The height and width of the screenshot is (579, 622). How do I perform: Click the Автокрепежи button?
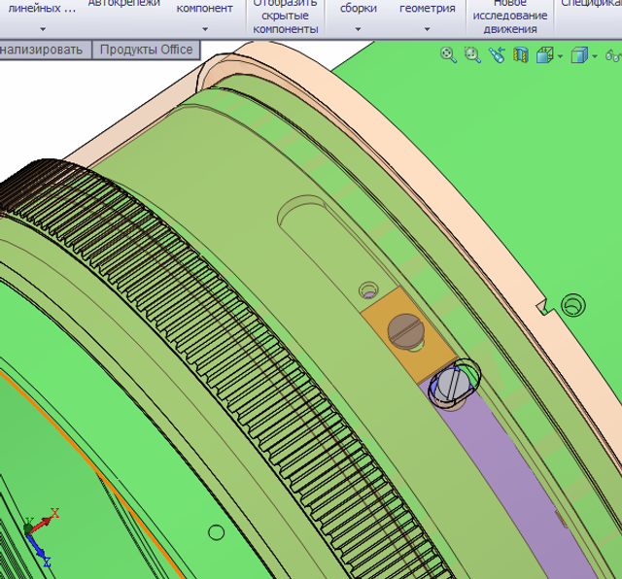pos(124,4)
